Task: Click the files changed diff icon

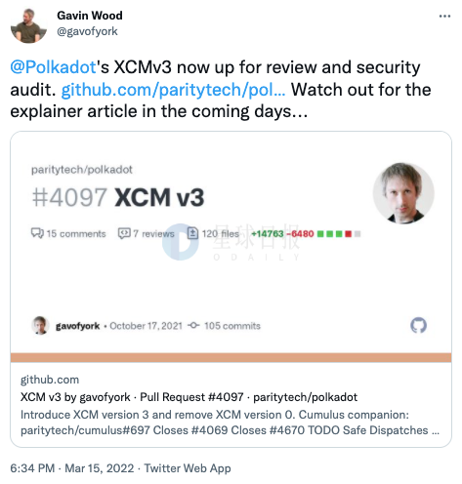Action: point(192,233)
